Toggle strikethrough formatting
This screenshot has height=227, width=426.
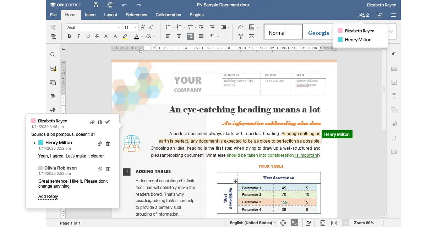tap(97, 36)
